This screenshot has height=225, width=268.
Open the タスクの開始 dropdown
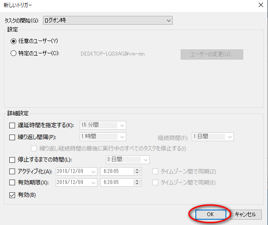(107, 20)
